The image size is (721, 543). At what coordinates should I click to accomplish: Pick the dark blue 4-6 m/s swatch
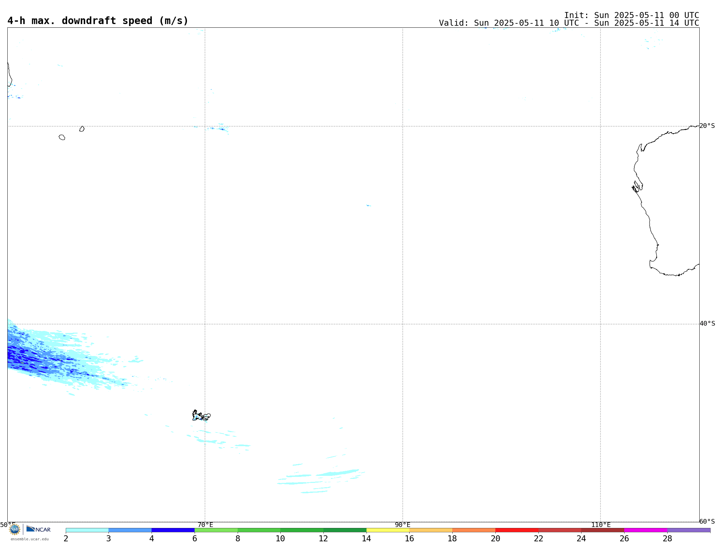[x=173, y=530]
